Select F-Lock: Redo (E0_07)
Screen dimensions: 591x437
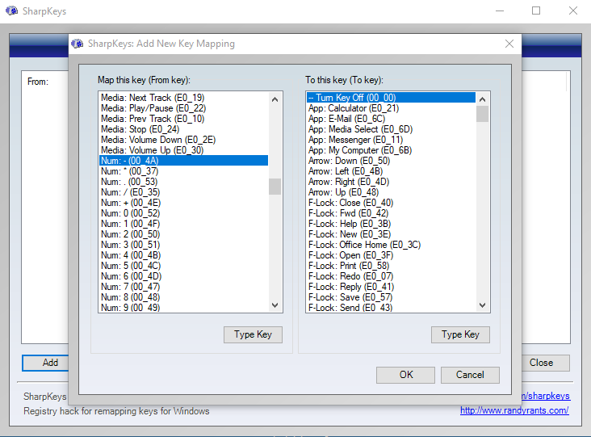point(392,276)
